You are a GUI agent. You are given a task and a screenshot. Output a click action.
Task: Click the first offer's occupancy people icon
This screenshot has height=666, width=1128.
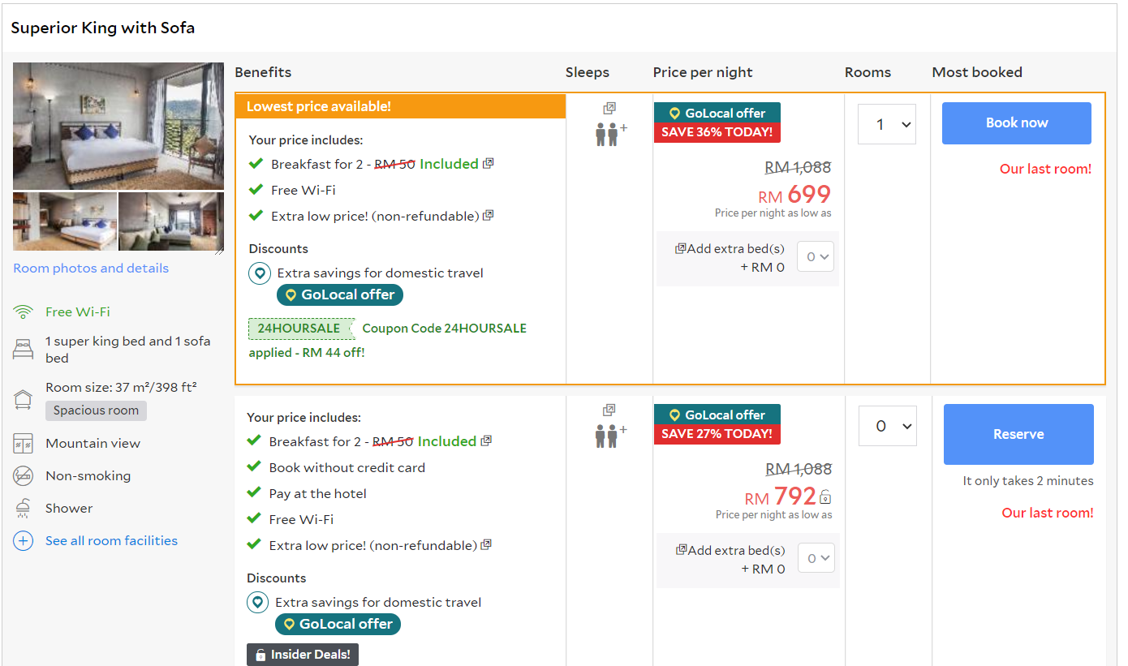tap(609, 134)
